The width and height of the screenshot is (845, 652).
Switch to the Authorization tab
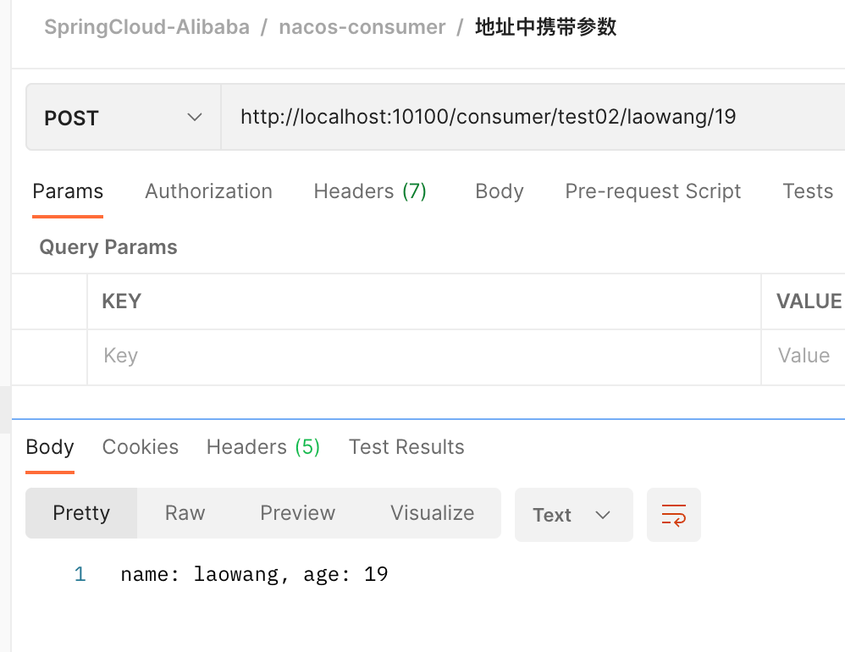(208, 191)
